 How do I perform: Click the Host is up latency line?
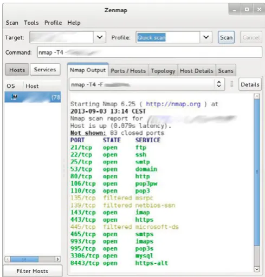tap(121, 126)
